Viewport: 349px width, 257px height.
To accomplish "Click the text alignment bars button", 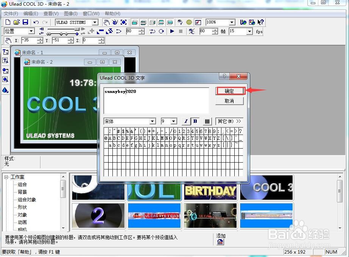I will (207, 121).
